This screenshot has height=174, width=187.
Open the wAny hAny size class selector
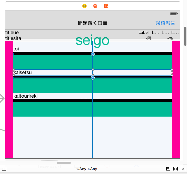87,169
